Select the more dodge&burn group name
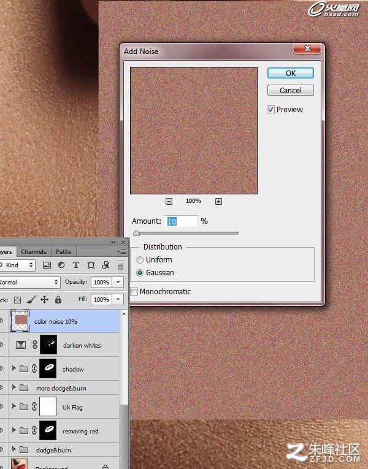 (61, 388)
